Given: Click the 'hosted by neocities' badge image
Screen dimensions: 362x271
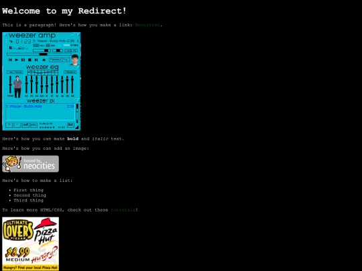Looking at the screenshot, I should [x=30, y=164].
